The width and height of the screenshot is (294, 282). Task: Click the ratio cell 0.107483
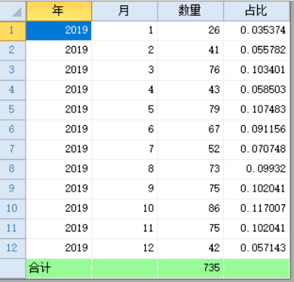pyautogui.click(x=256, y=109)
